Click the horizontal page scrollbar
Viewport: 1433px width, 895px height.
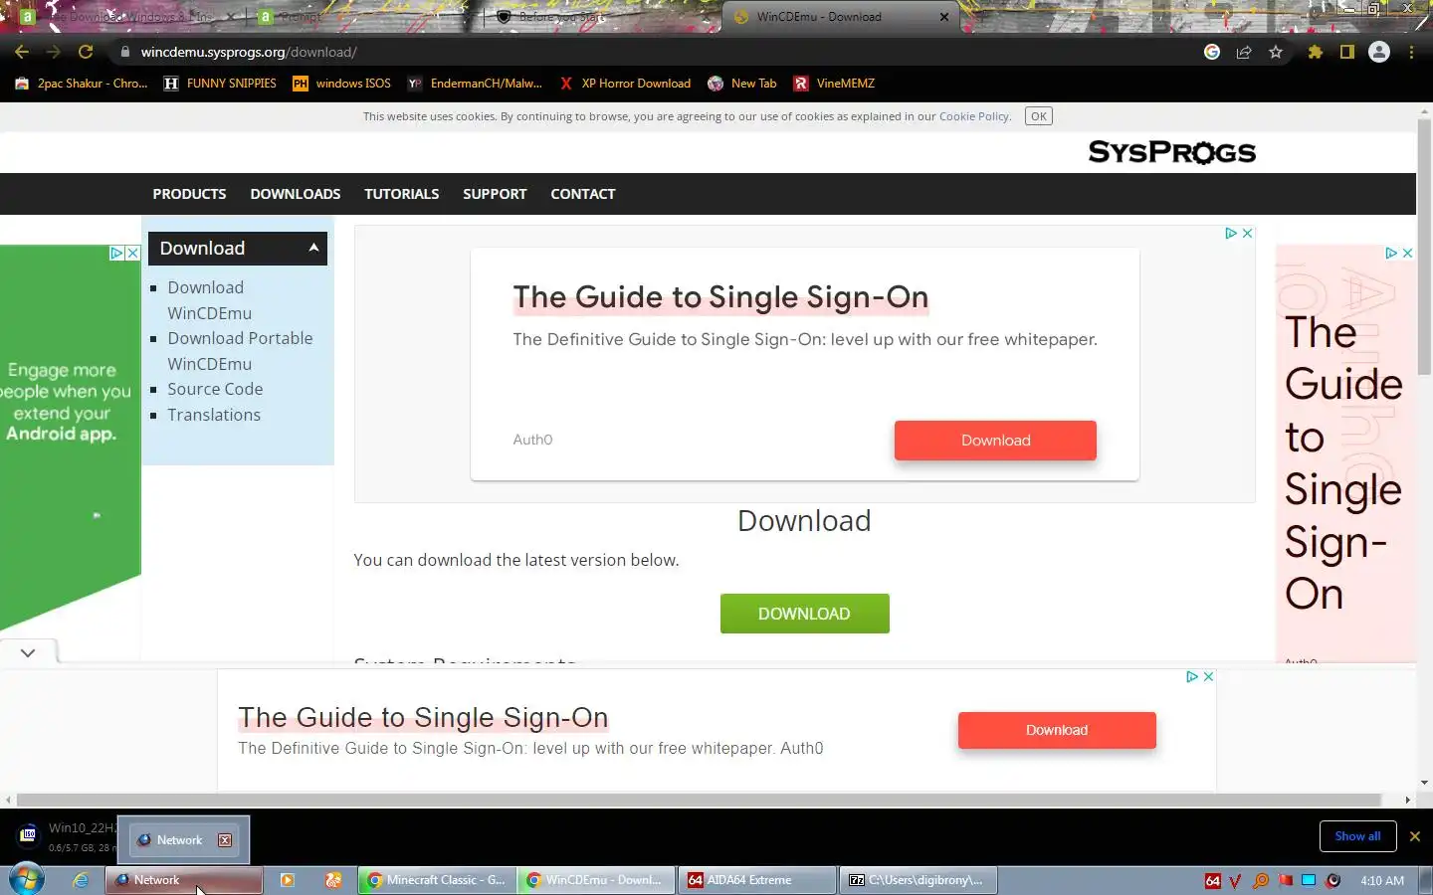pos(699,800)
